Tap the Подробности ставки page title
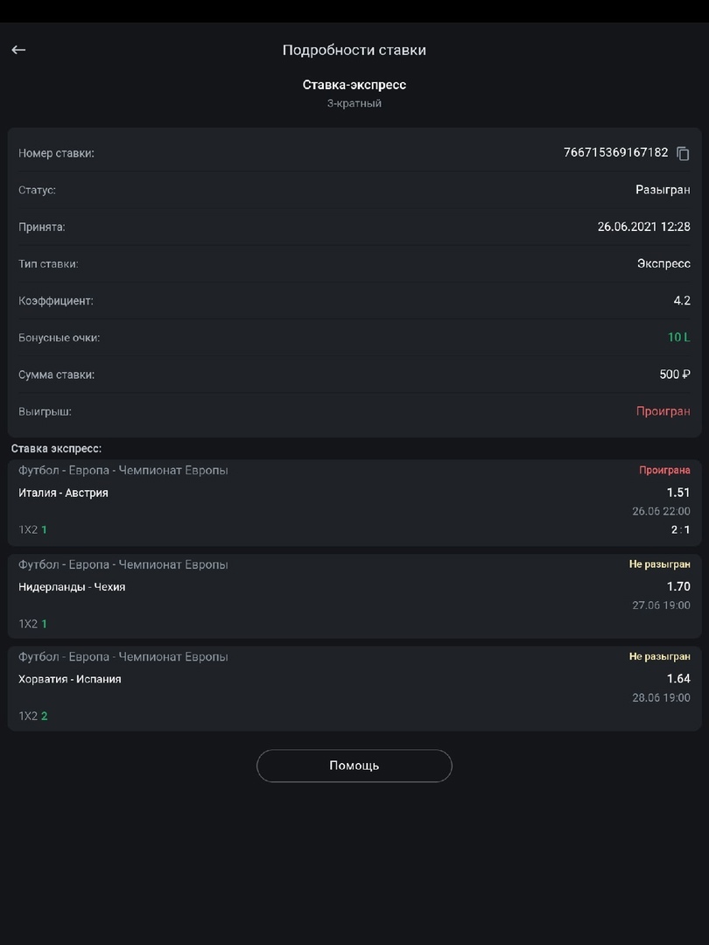Image resolution: width=709 pixels, height=945 pixels. [x=354, y=50]
